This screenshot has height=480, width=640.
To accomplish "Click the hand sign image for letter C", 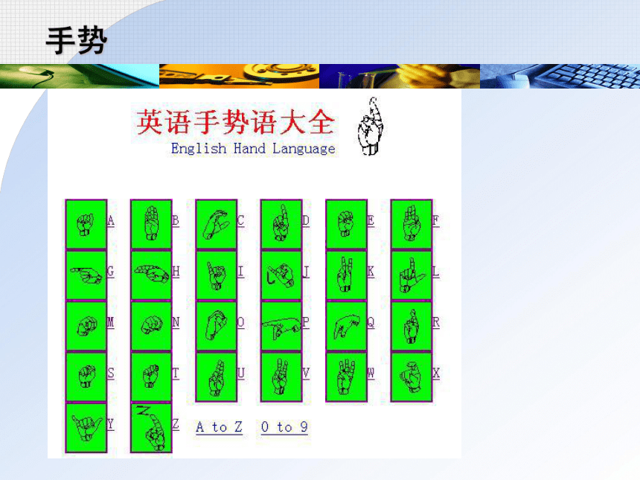I will tap(217, 224).
